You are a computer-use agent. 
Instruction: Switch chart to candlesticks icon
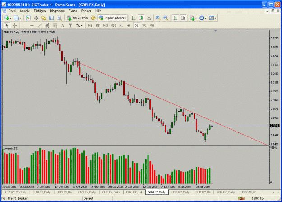pos(141,18)
